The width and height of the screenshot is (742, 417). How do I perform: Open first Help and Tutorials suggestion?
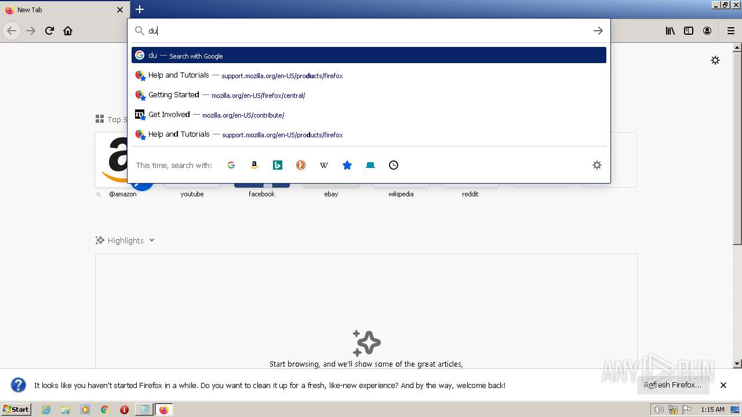(369, 75)
